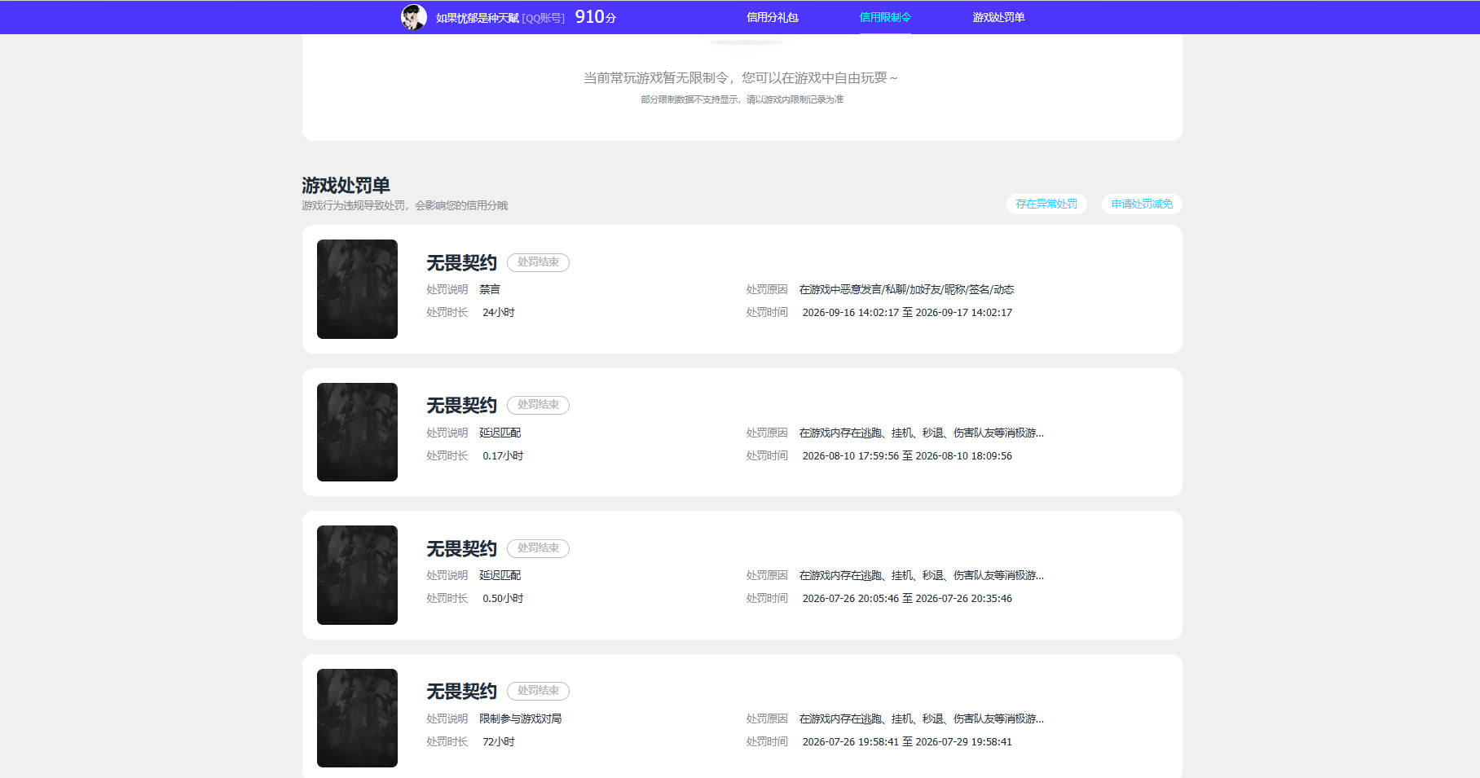Open the game thumbnail for the 0.17小时 penalty
This screenshot has height=778, width=1480.
coord(357,432)
